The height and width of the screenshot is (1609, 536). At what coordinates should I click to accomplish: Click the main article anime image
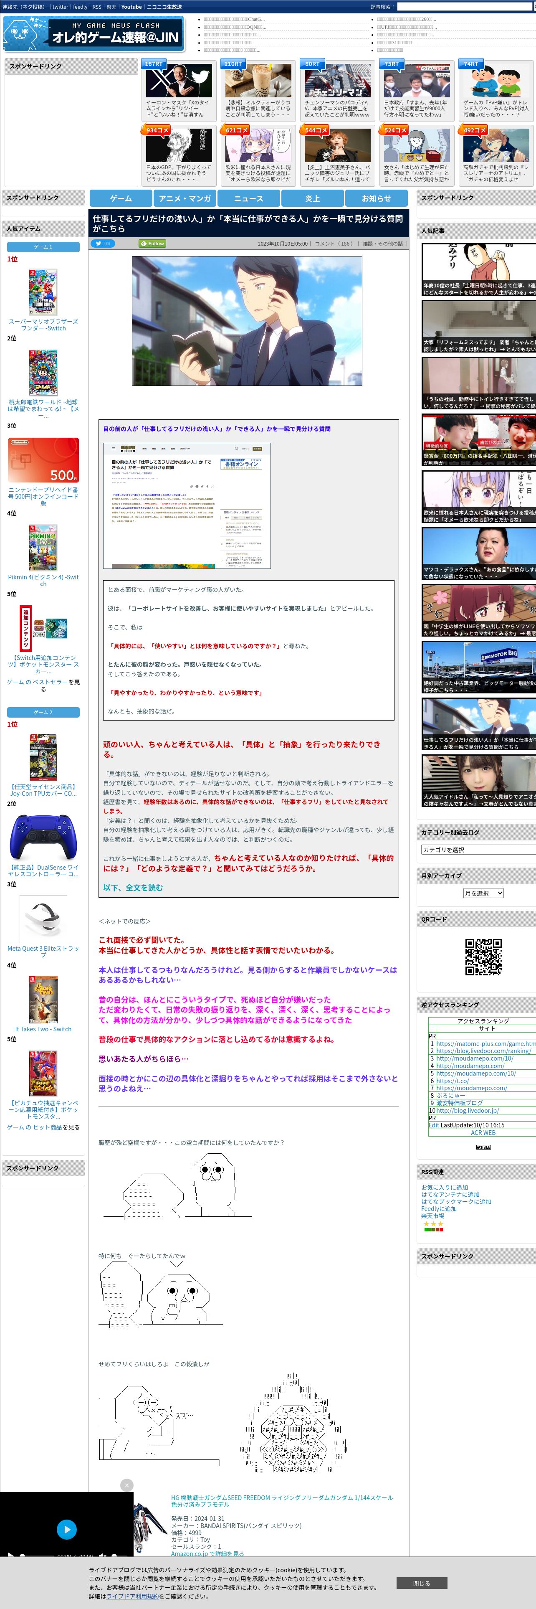pyautogui.click(x=246, y=321)
